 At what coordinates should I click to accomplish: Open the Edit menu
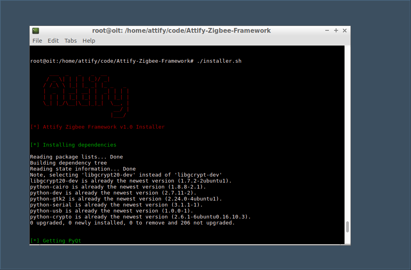click(53, 40)
